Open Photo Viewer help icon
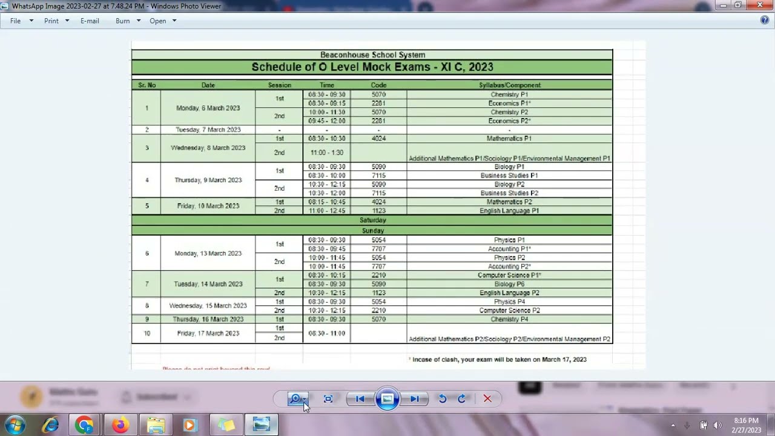 point(765,20)
